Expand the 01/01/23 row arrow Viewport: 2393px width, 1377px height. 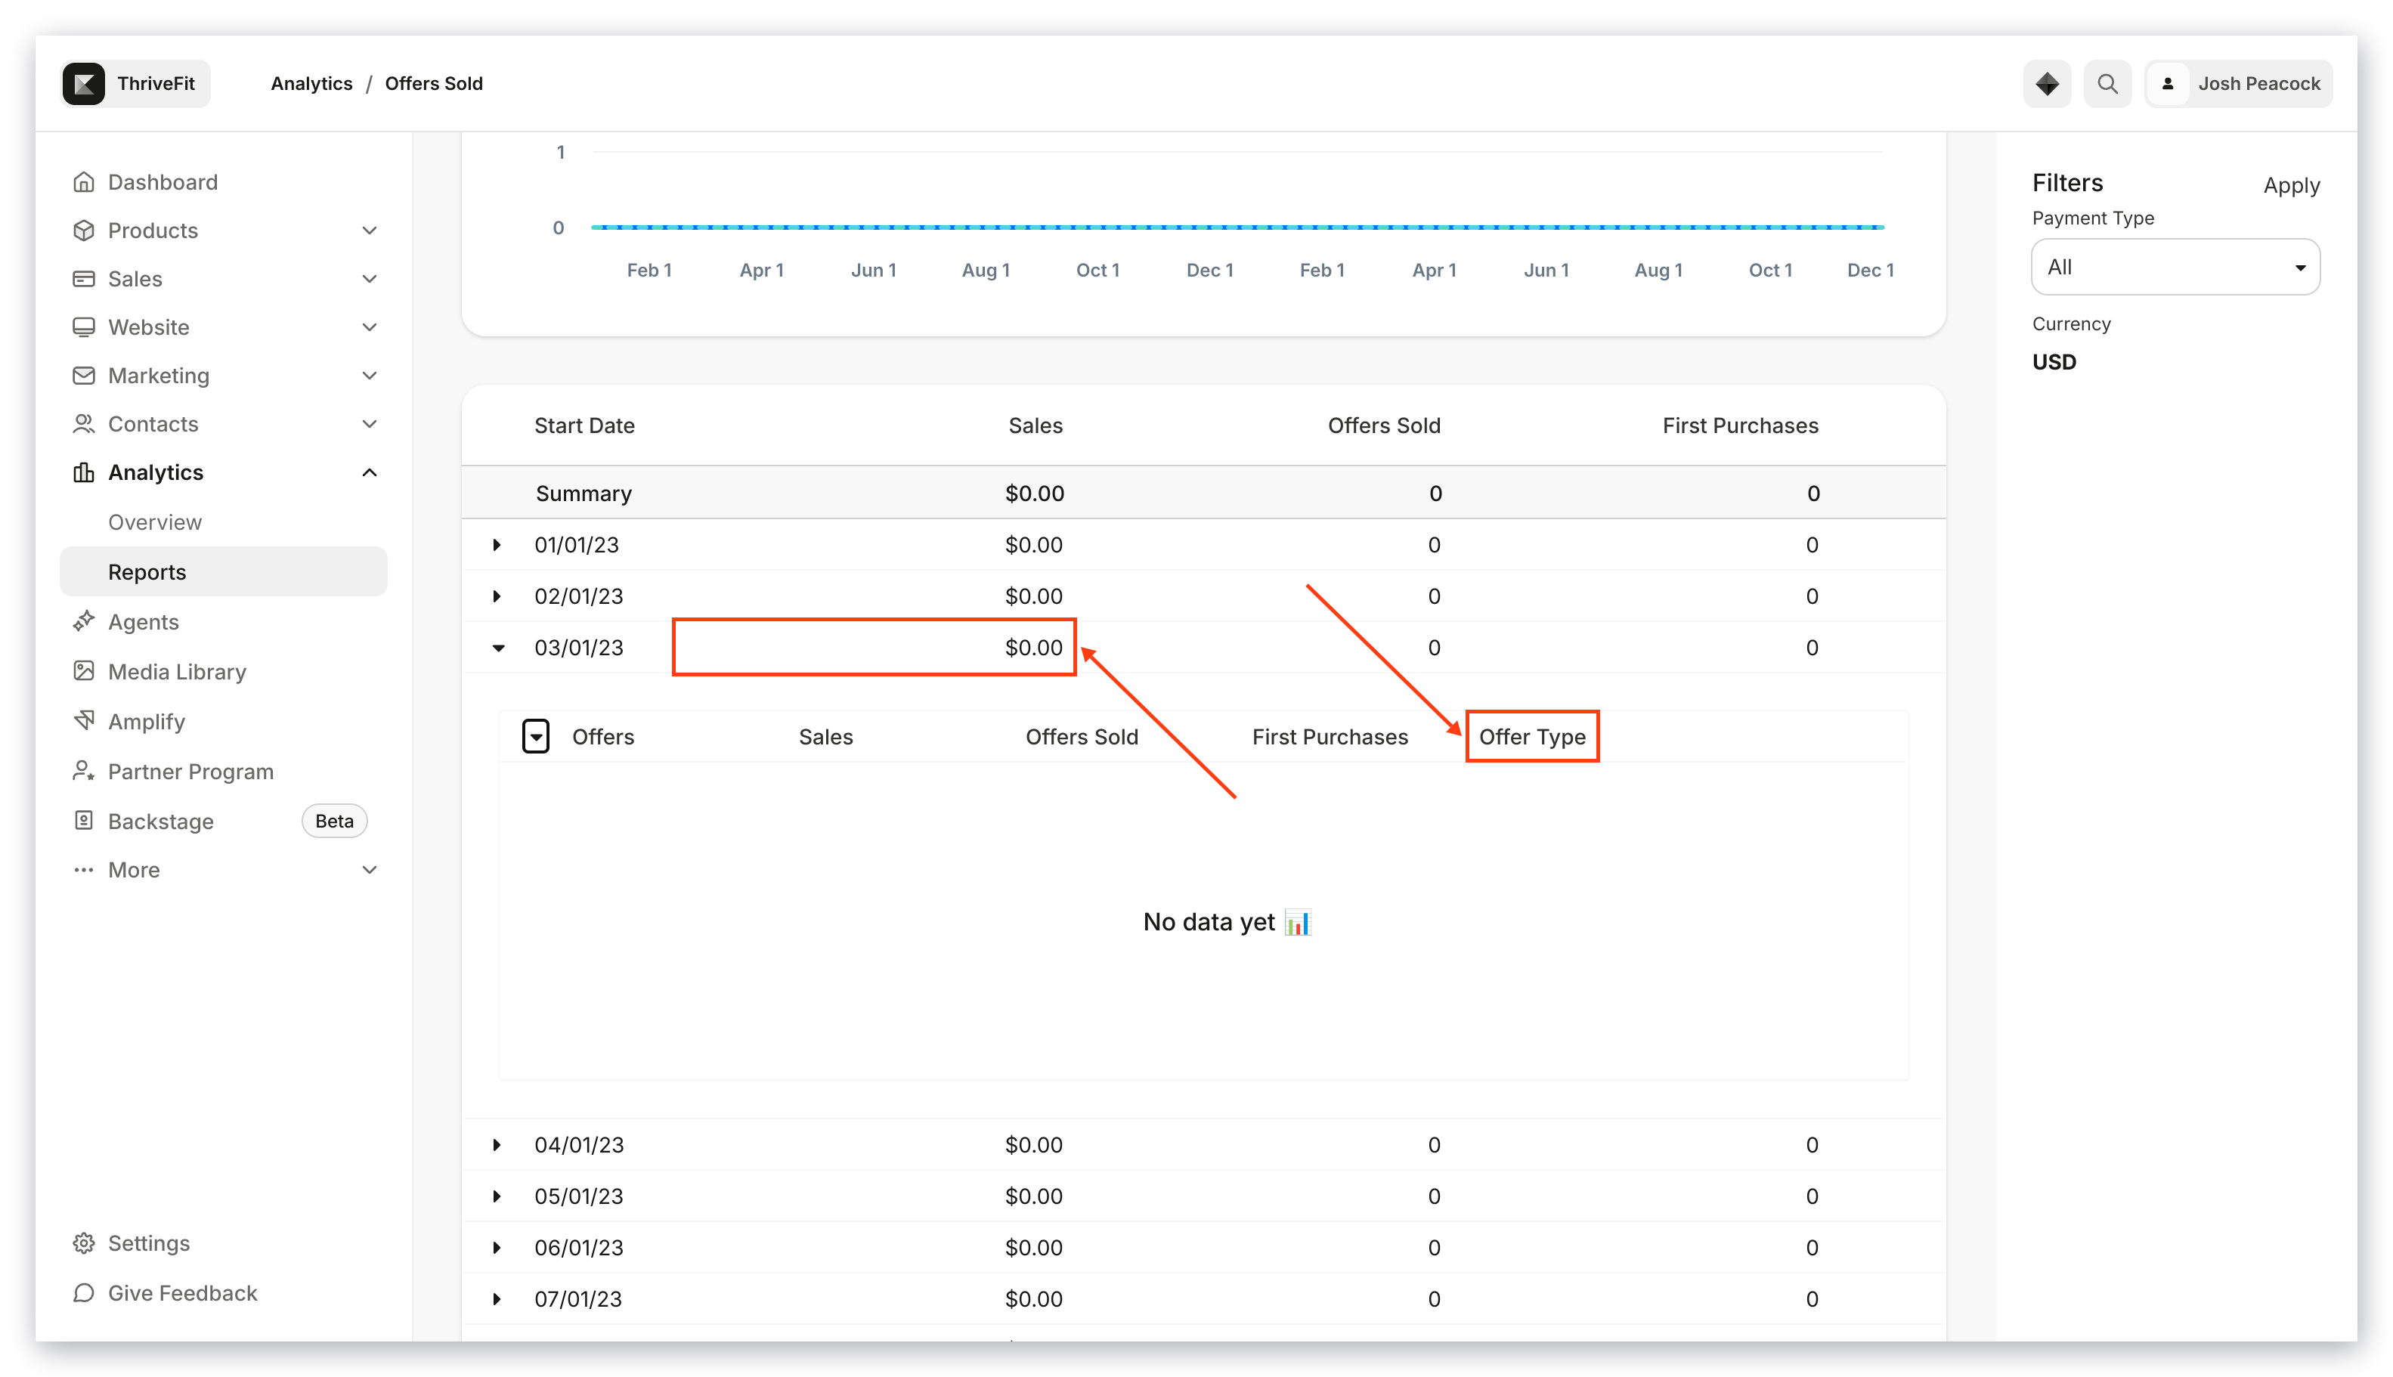pos(497,545)
